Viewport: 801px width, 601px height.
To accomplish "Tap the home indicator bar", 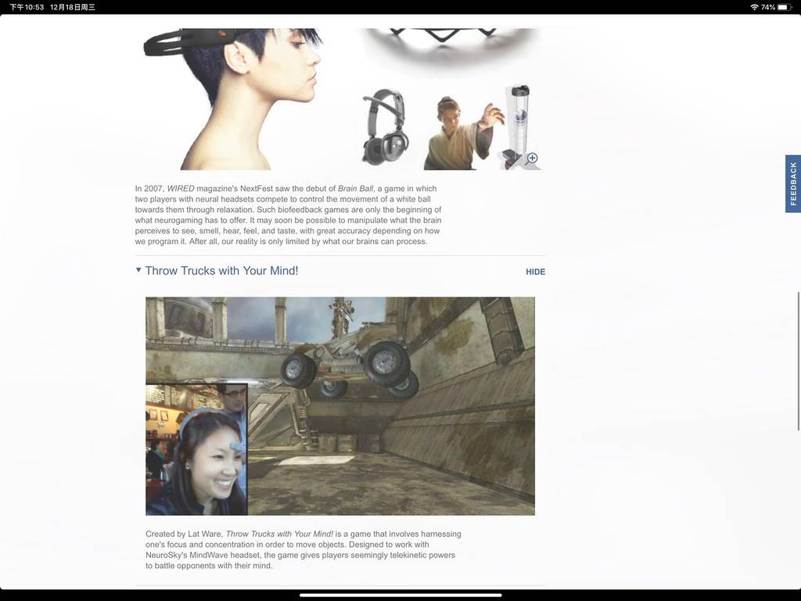I will point(400,595).
